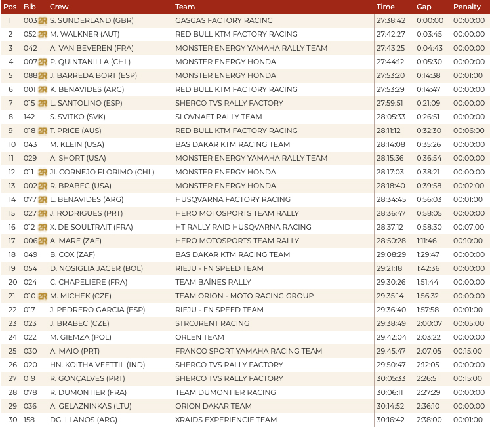Click the Penalty column header
490x427 pixels.
tap(467, 7)
